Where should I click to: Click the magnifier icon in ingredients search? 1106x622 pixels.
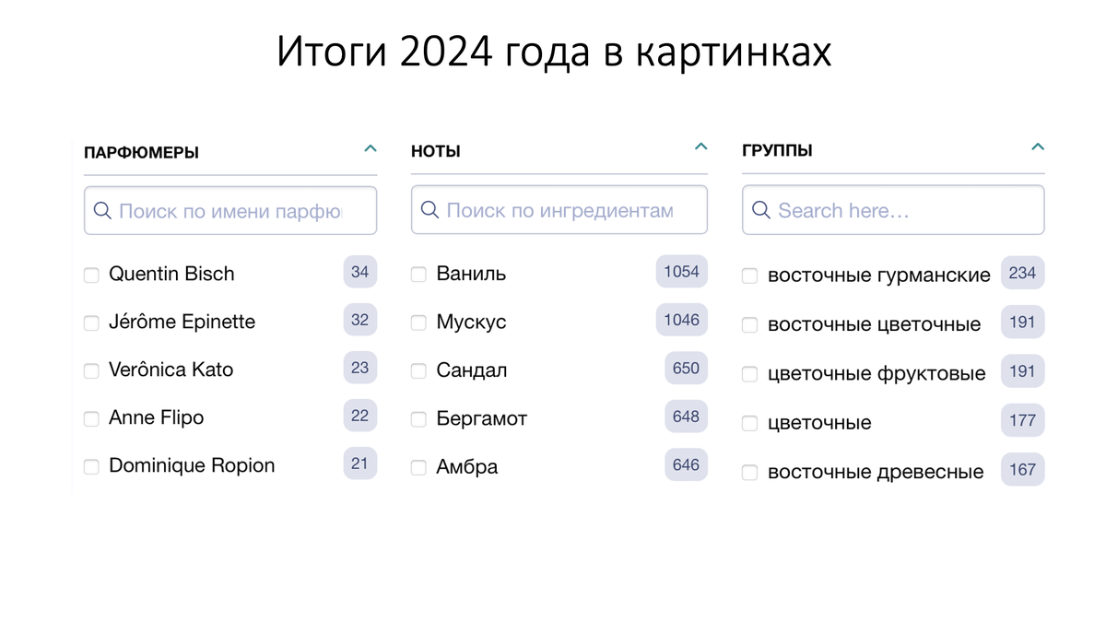point(430,210)
